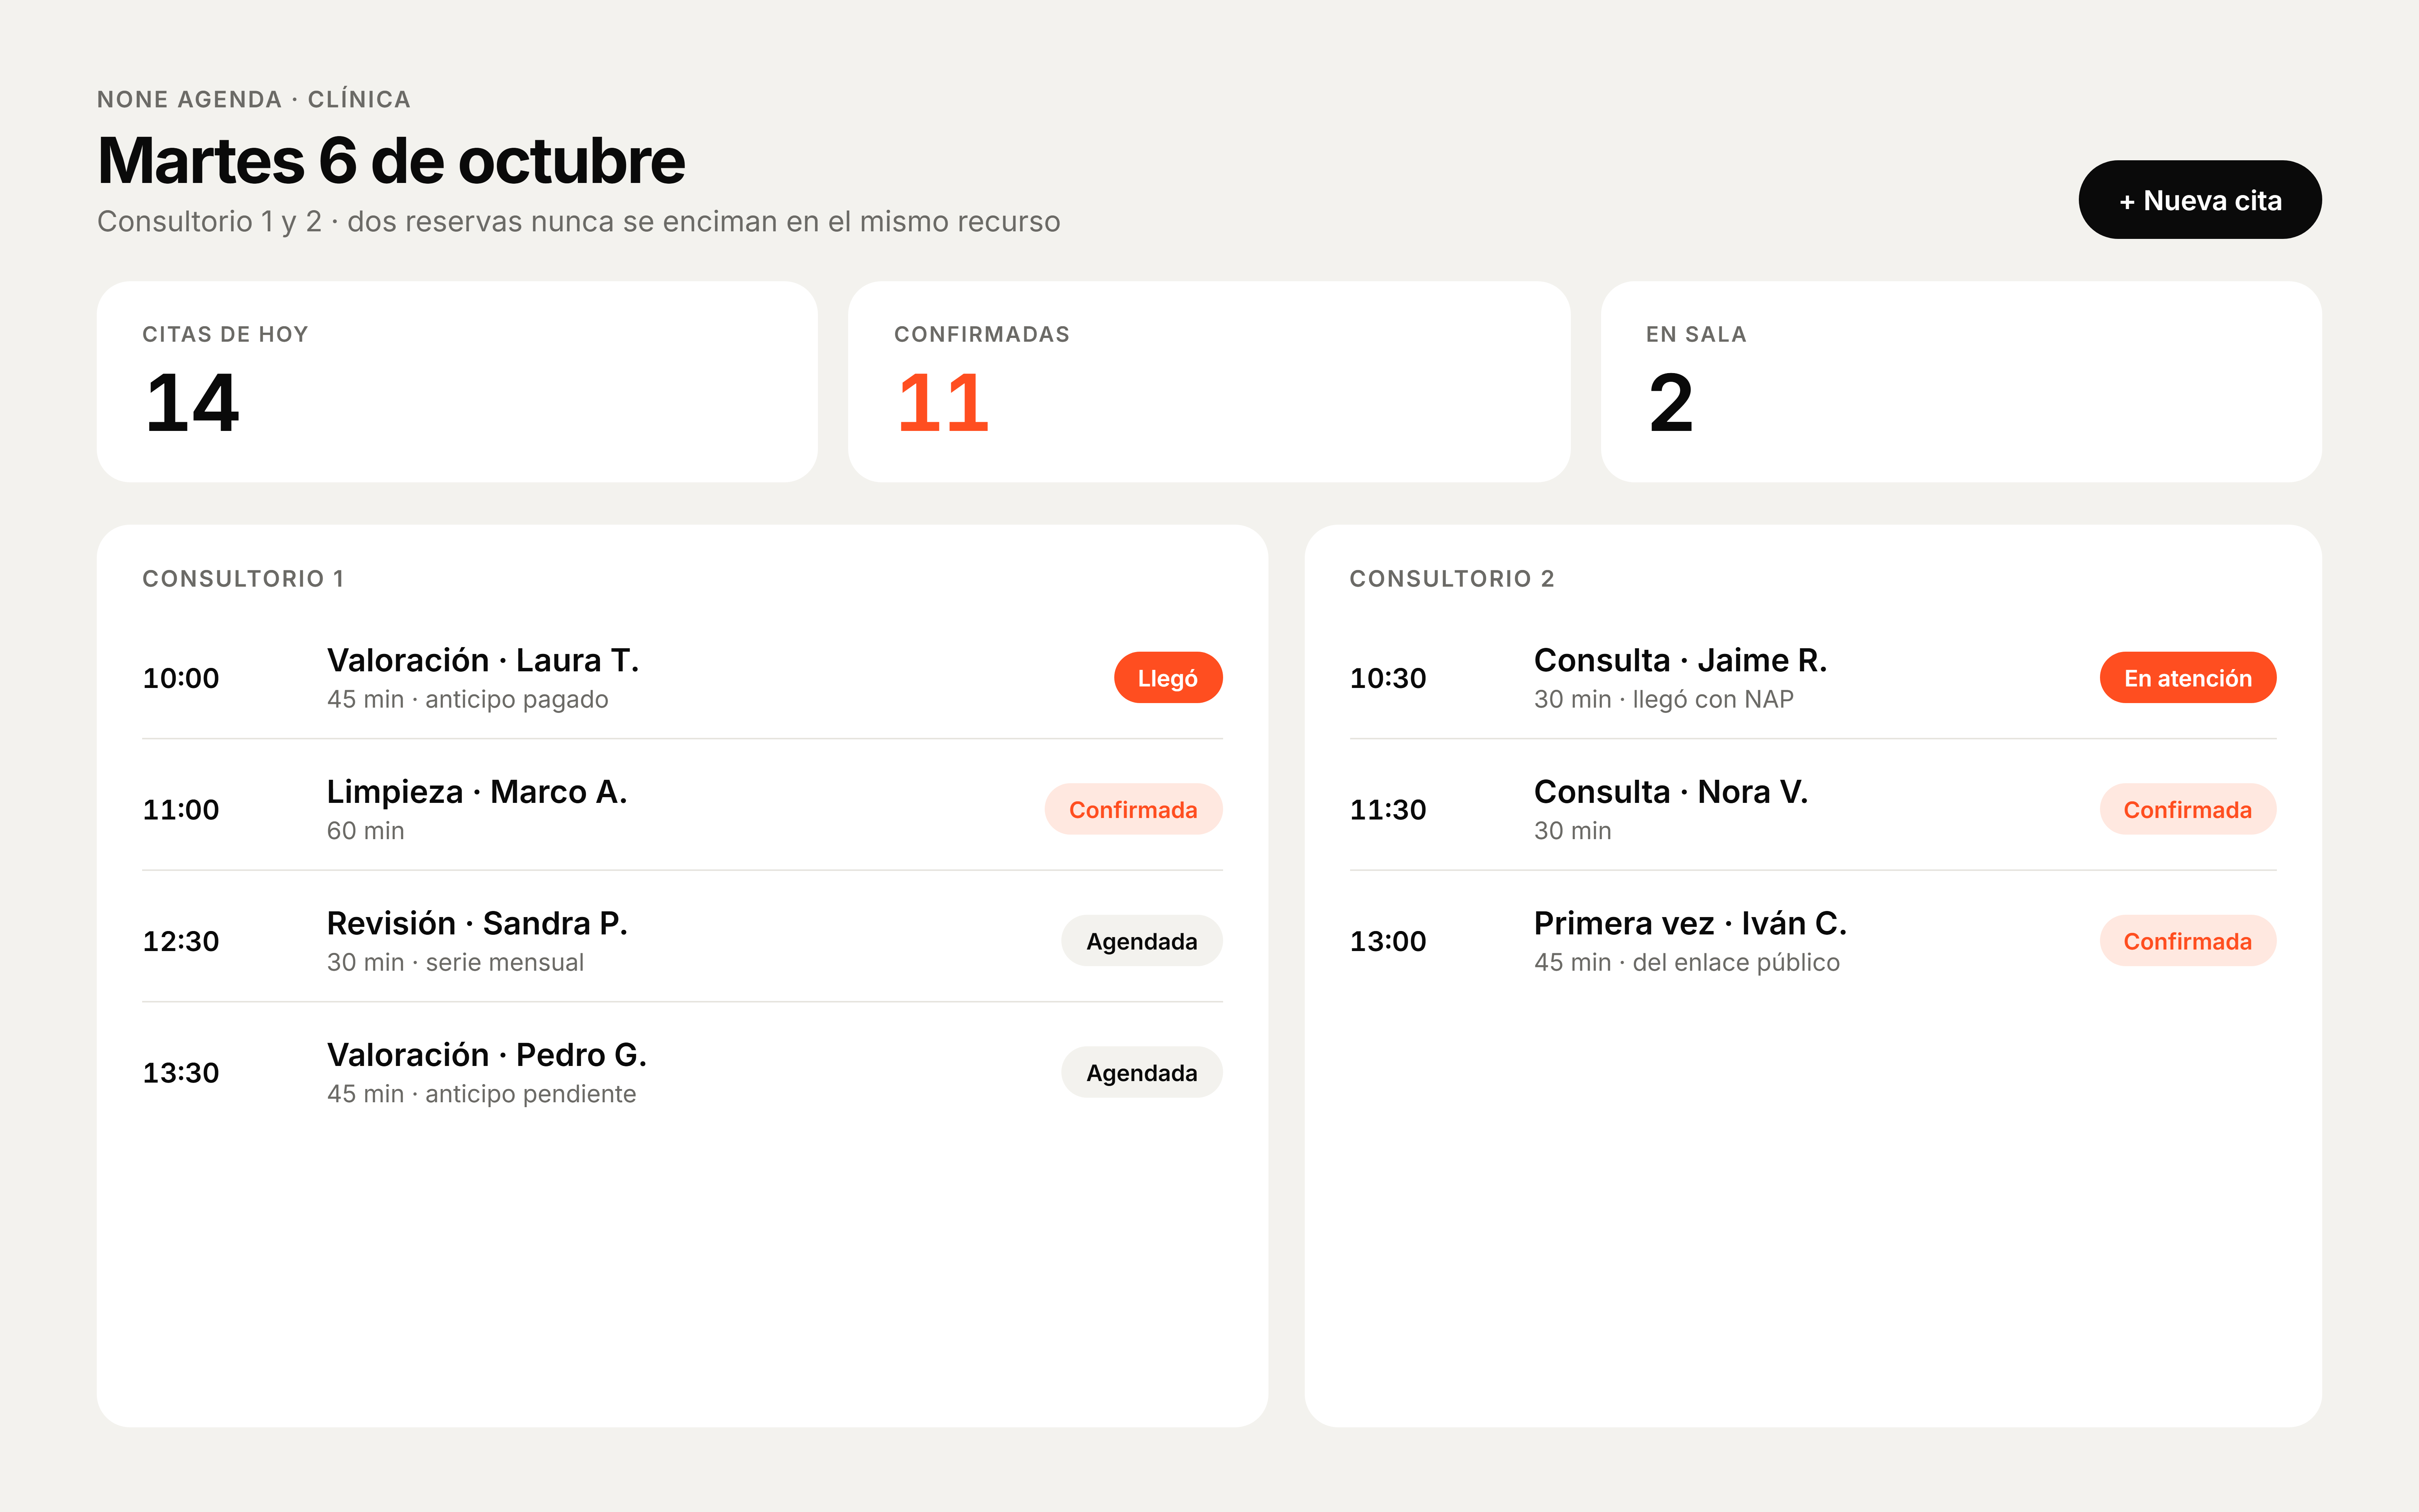Open the 'Citas de hoy' card showing 14
2419x1512 pixels.
[x=457, y=382]
